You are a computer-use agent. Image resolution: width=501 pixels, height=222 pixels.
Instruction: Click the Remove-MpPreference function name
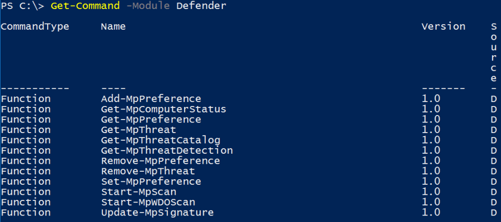pyautogui.click(x=160, y=161)
